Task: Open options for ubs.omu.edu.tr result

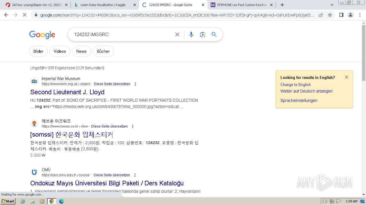Action: tap(135, 175)
